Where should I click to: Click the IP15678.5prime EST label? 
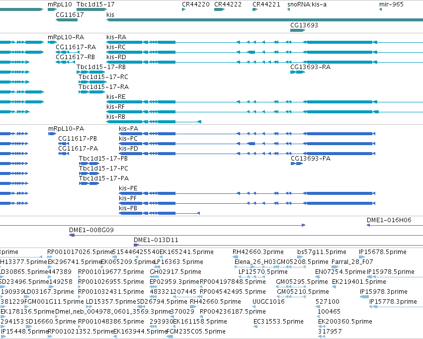coord(383,252)
